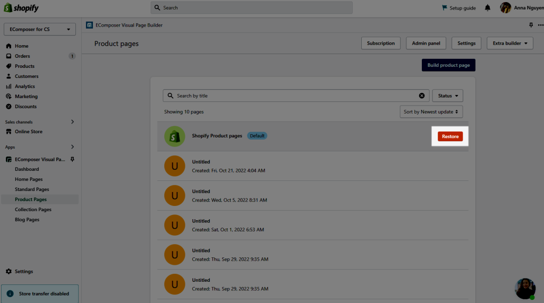This screenshot has width=544, height=303.
Task: Open Anna Nguyen account avatar
Action: (x=506, y=7)
